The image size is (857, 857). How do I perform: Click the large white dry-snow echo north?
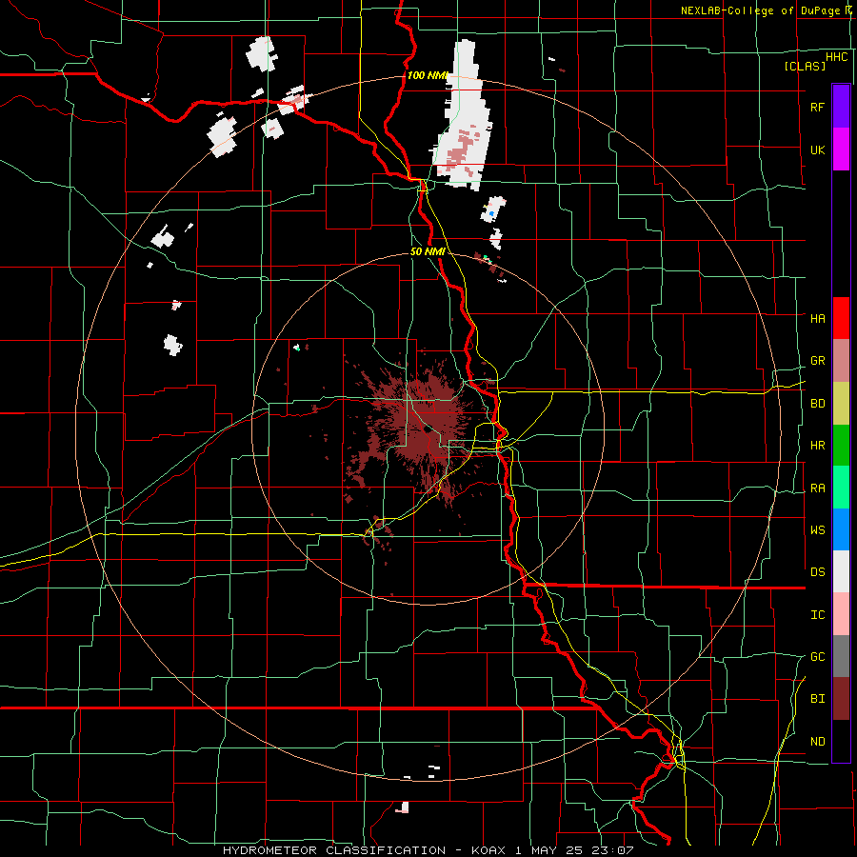(x=465, y=117)
